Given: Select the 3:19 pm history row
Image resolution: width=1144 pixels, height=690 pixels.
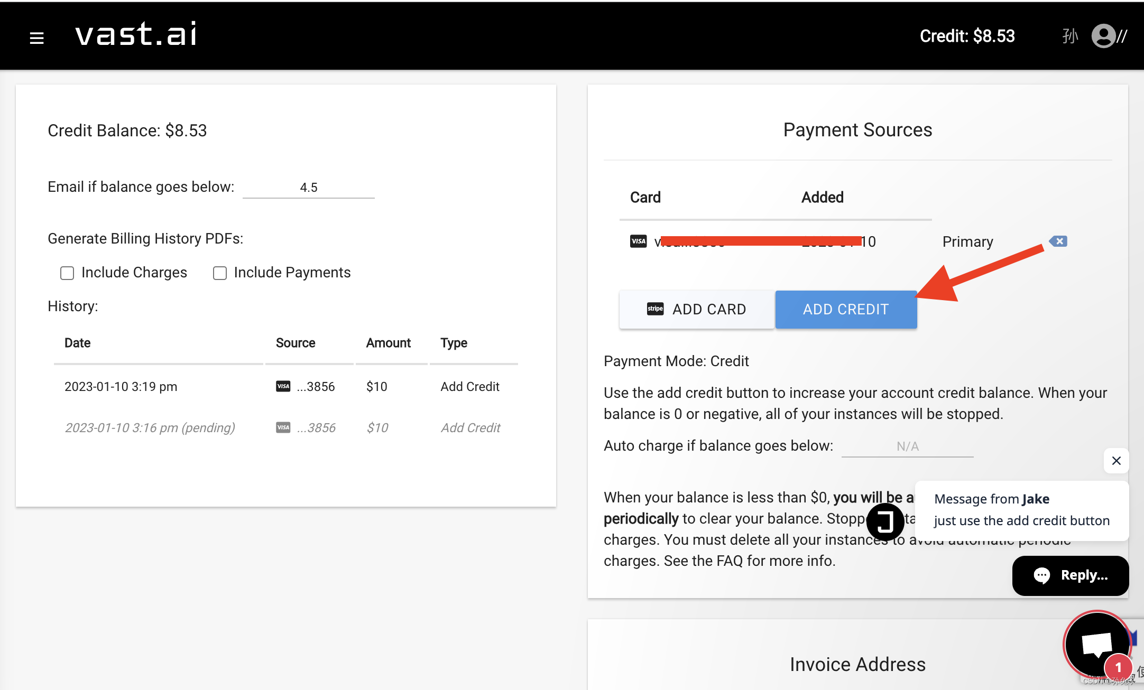Looking at the screenshot, I should click(x=121, y=387).
